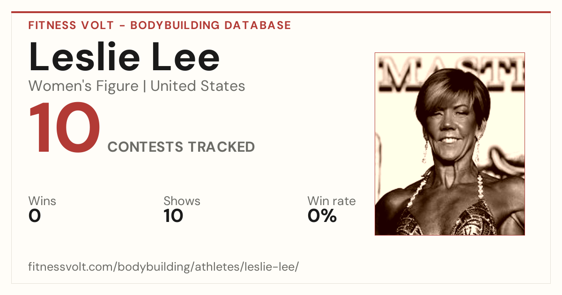Select the Shows stat label

[x=182, y=201]
